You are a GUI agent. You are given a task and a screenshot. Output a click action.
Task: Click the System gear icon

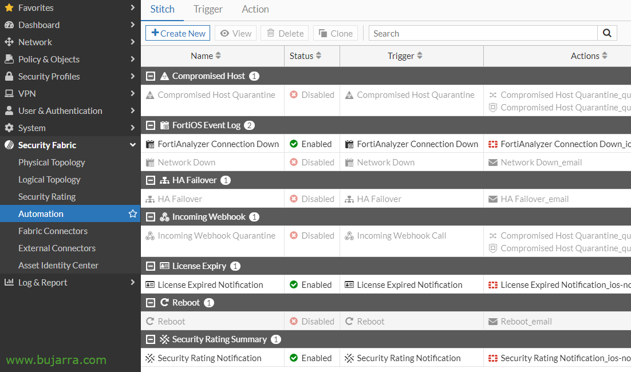point(9,128)
